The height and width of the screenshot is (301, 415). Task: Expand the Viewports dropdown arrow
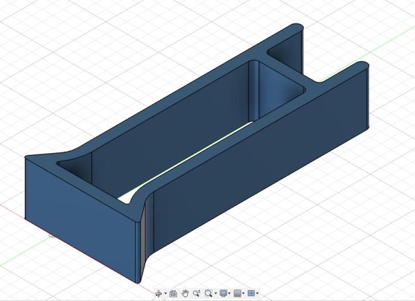pyautogui.click(x=257, y=293)
